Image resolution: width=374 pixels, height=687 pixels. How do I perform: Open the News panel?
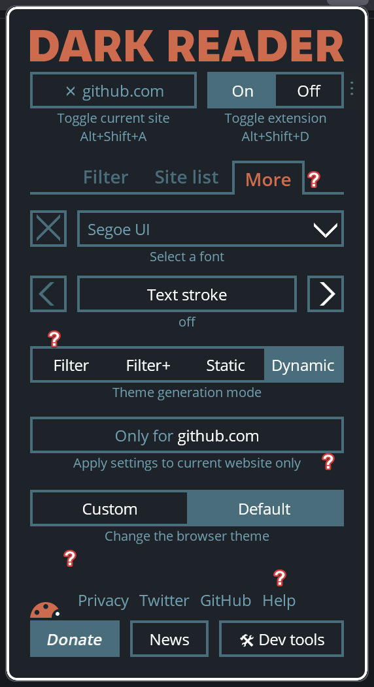pos(169,639)
